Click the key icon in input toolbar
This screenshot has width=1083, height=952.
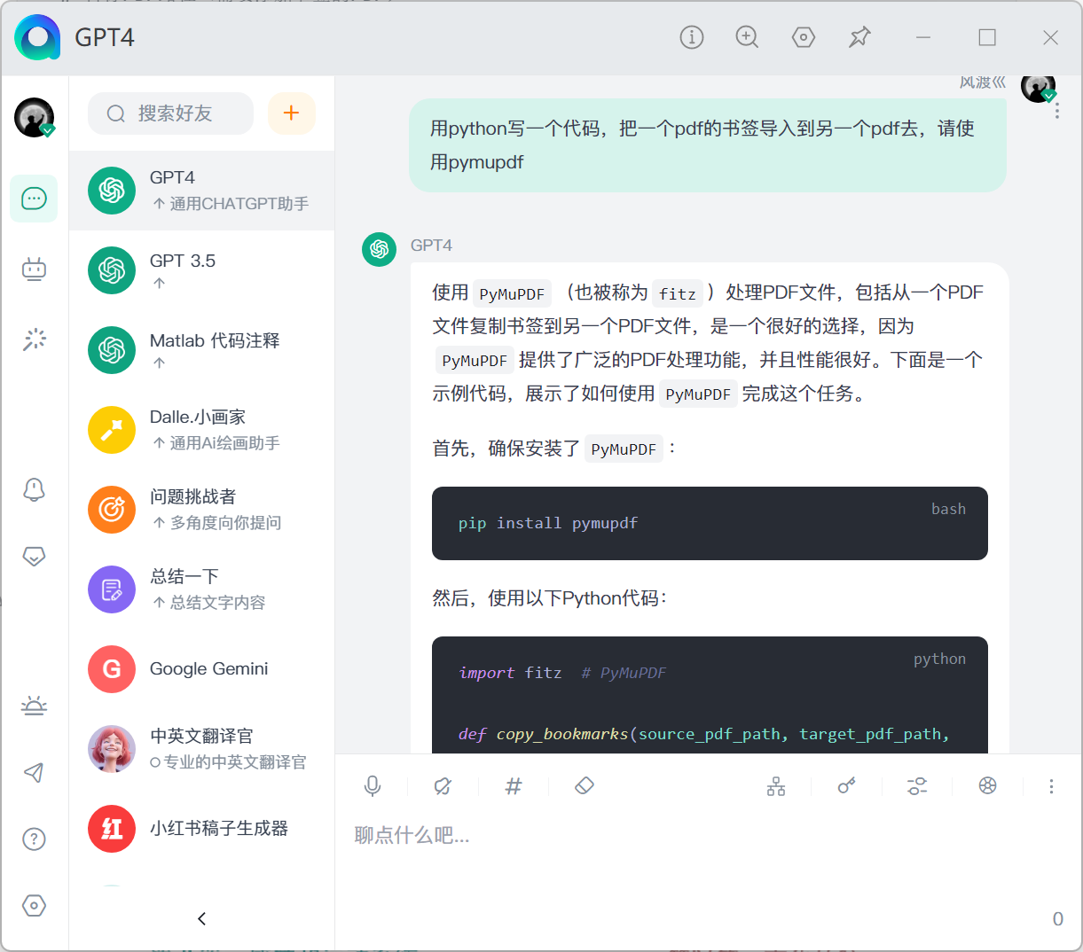(846, 786)
